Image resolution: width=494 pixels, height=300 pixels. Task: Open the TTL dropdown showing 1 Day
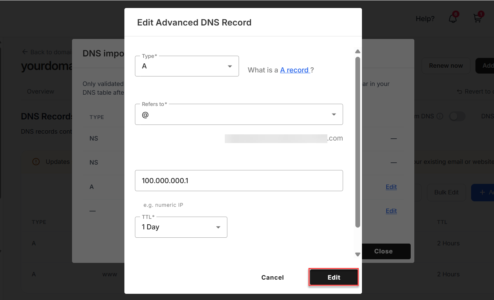coord(181,227)
